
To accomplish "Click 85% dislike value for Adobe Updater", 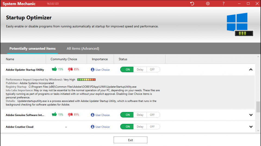I will 76,69.
